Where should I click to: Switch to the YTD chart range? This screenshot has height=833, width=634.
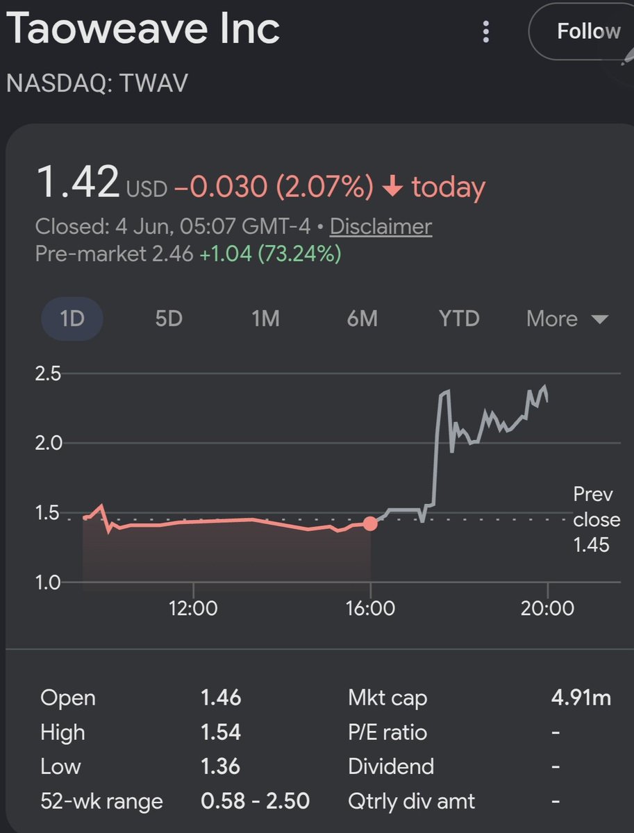(x=458, y=319)
